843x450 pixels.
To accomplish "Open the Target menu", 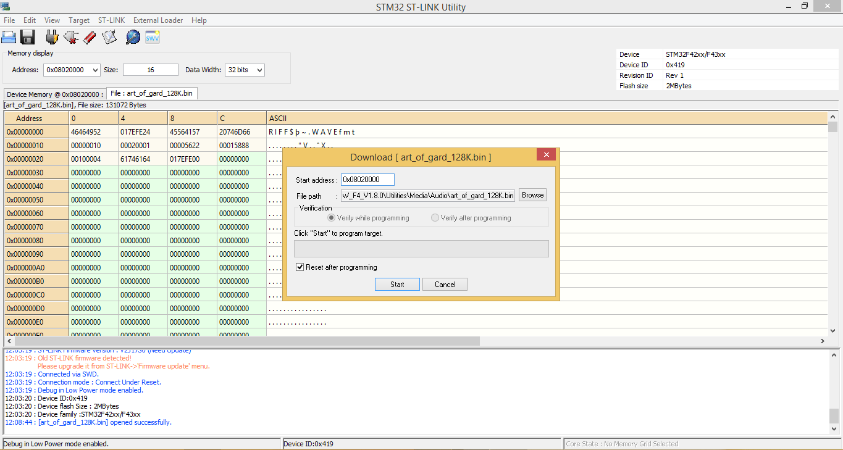I will click(x=79, y=20).
